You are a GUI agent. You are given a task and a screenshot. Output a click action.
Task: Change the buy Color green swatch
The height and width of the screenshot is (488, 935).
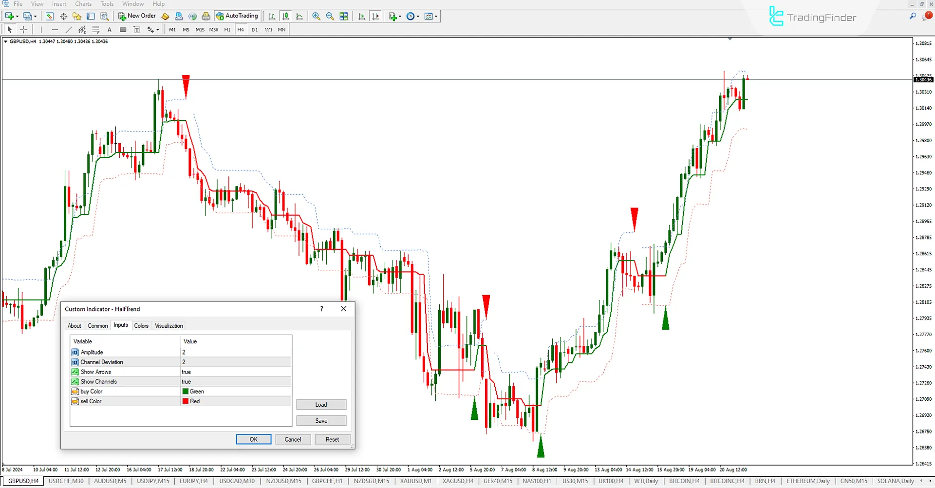tap(185, 391)
